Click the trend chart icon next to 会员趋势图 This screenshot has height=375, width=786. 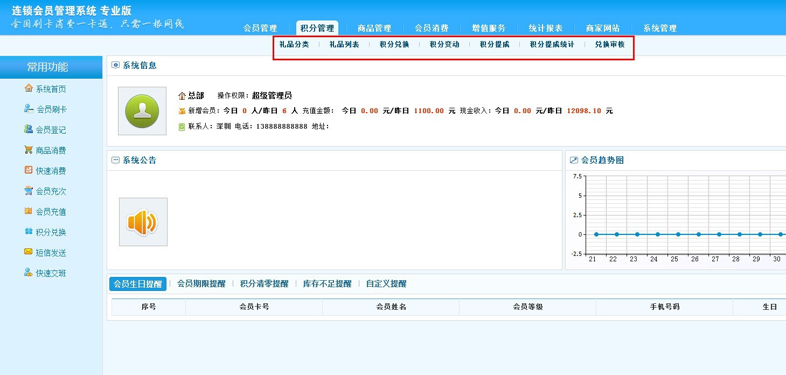click(574, 160)
